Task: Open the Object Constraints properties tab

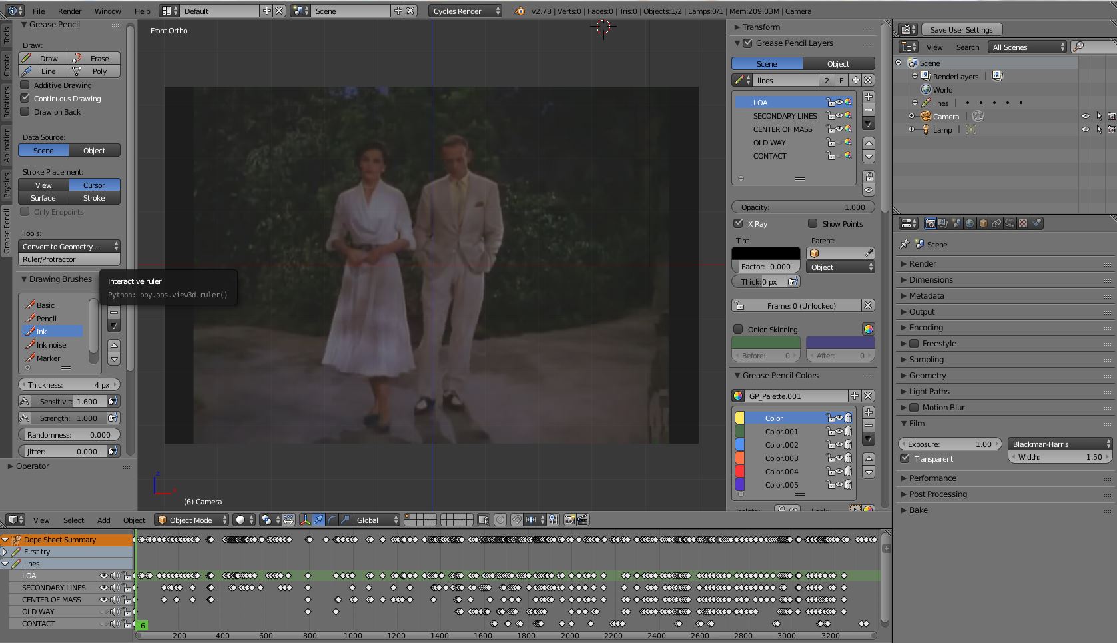Action: (996, 223)
